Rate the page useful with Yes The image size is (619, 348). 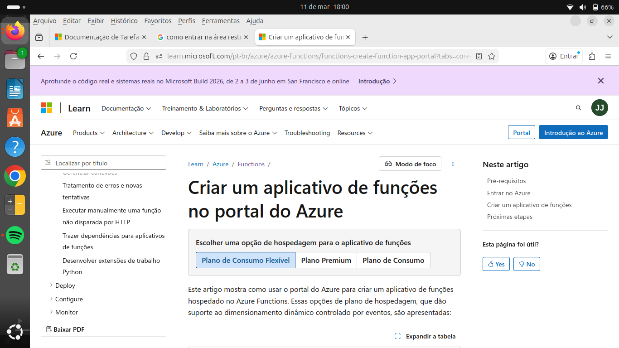pos(496,264)
